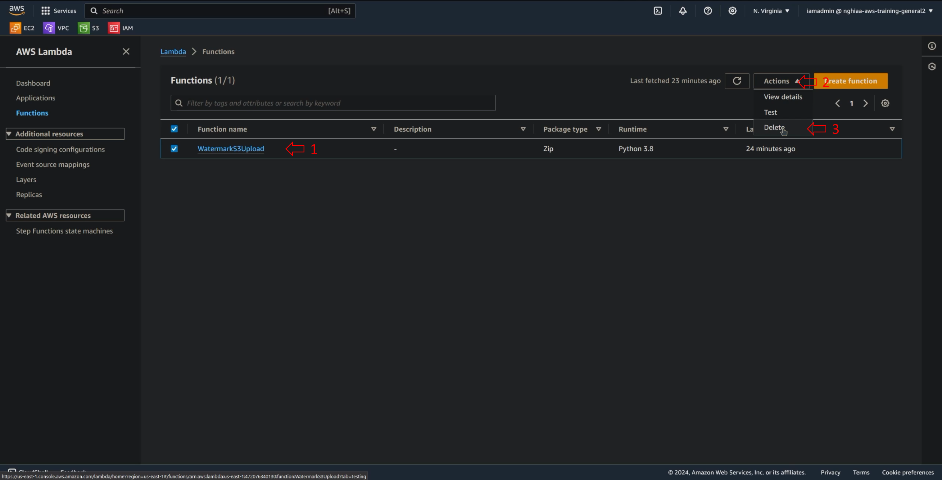Collapse the Related AWS resources section
Viewport: 942px width, 480px height.
pos(65,216)
